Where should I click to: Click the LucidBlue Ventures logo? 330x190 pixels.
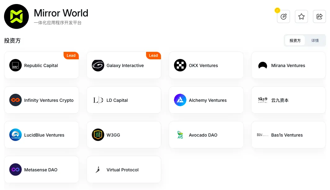tap(16, 135)
